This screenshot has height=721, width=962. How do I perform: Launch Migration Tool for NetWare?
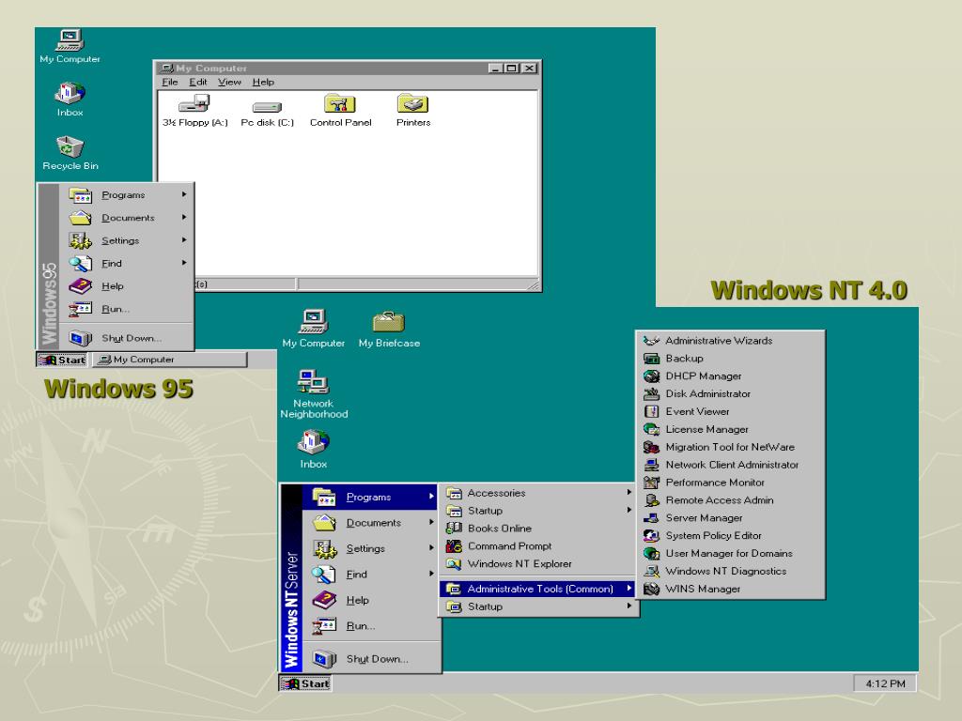coord(730,447)
